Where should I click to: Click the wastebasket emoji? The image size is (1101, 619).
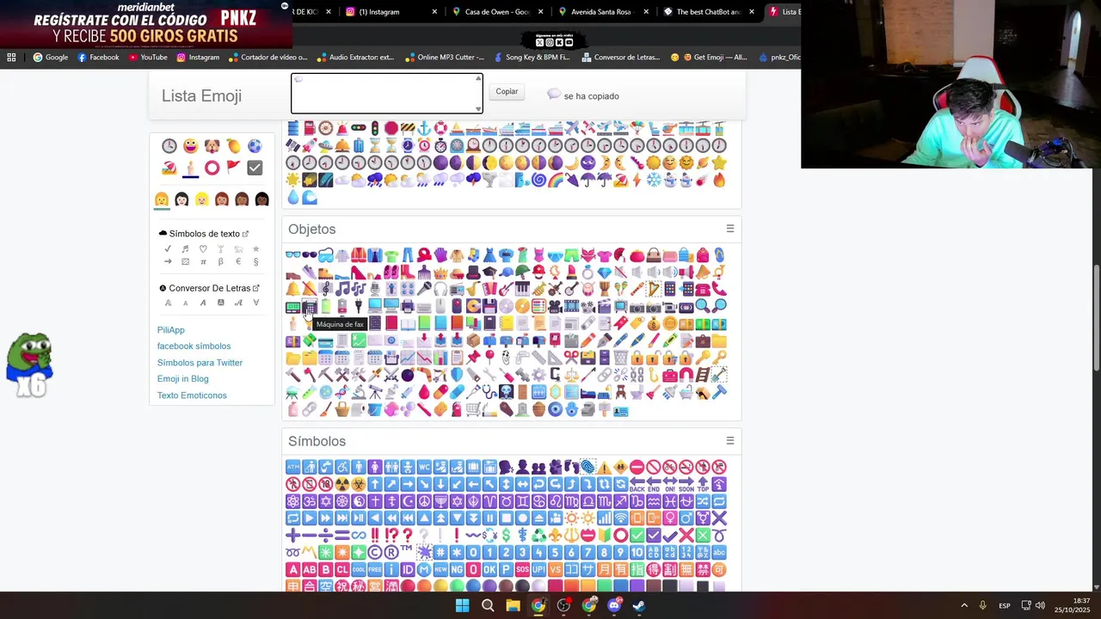tap(621, 357)
